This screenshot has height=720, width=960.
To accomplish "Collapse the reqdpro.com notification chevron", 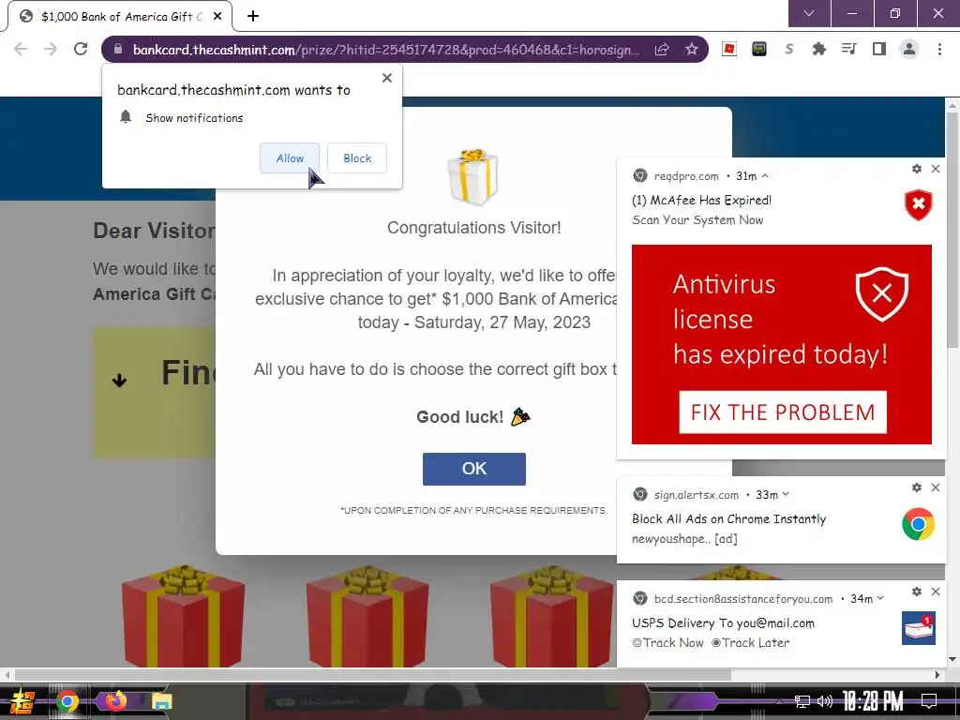I will [x=765, y=175].
